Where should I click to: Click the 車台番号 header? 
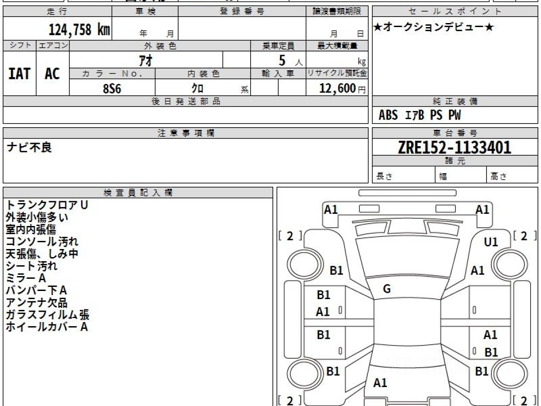455,133
